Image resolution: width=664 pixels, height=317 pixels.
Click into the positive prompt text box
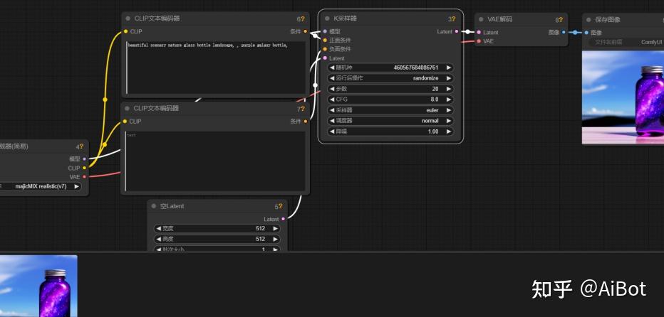(216, 68)
